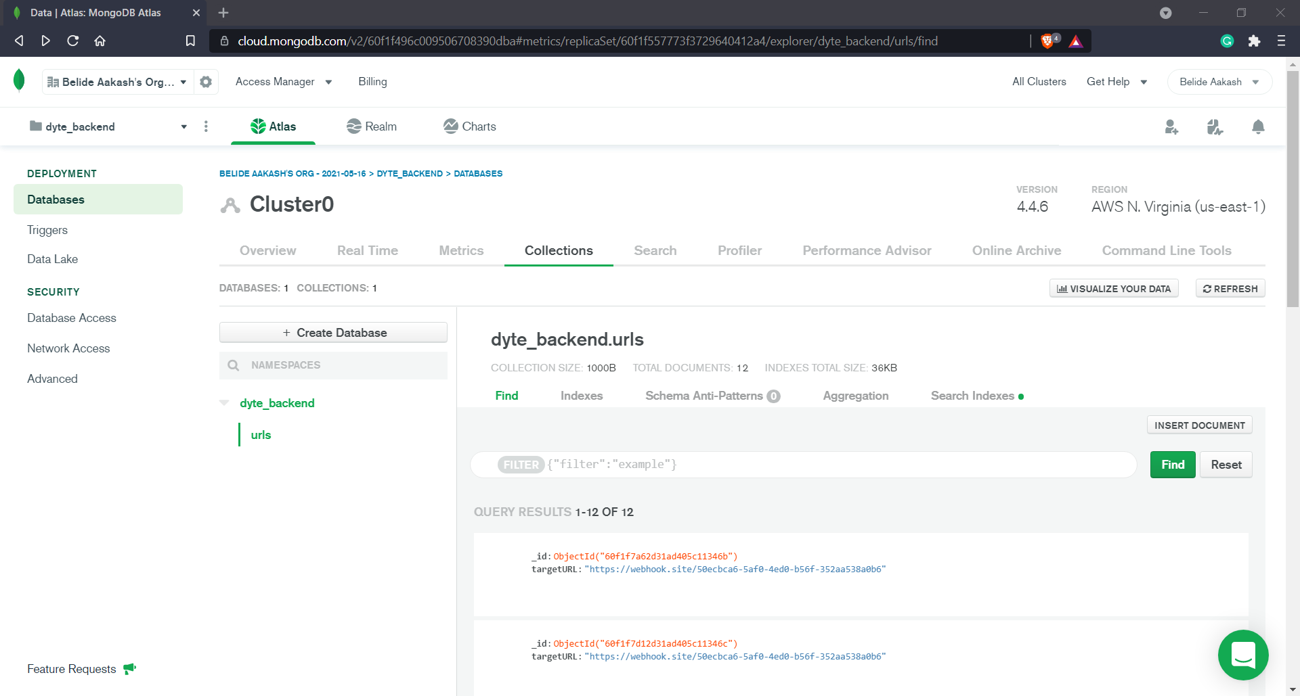Open the Intercom chat bubble
This screenshot has height=696, width=1300.
click(x=1243, y=655)
